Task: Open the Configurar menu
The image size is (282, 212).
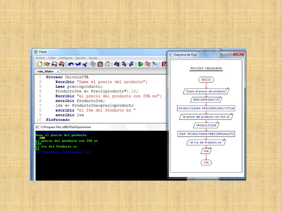Action: (x=66, y=58)
